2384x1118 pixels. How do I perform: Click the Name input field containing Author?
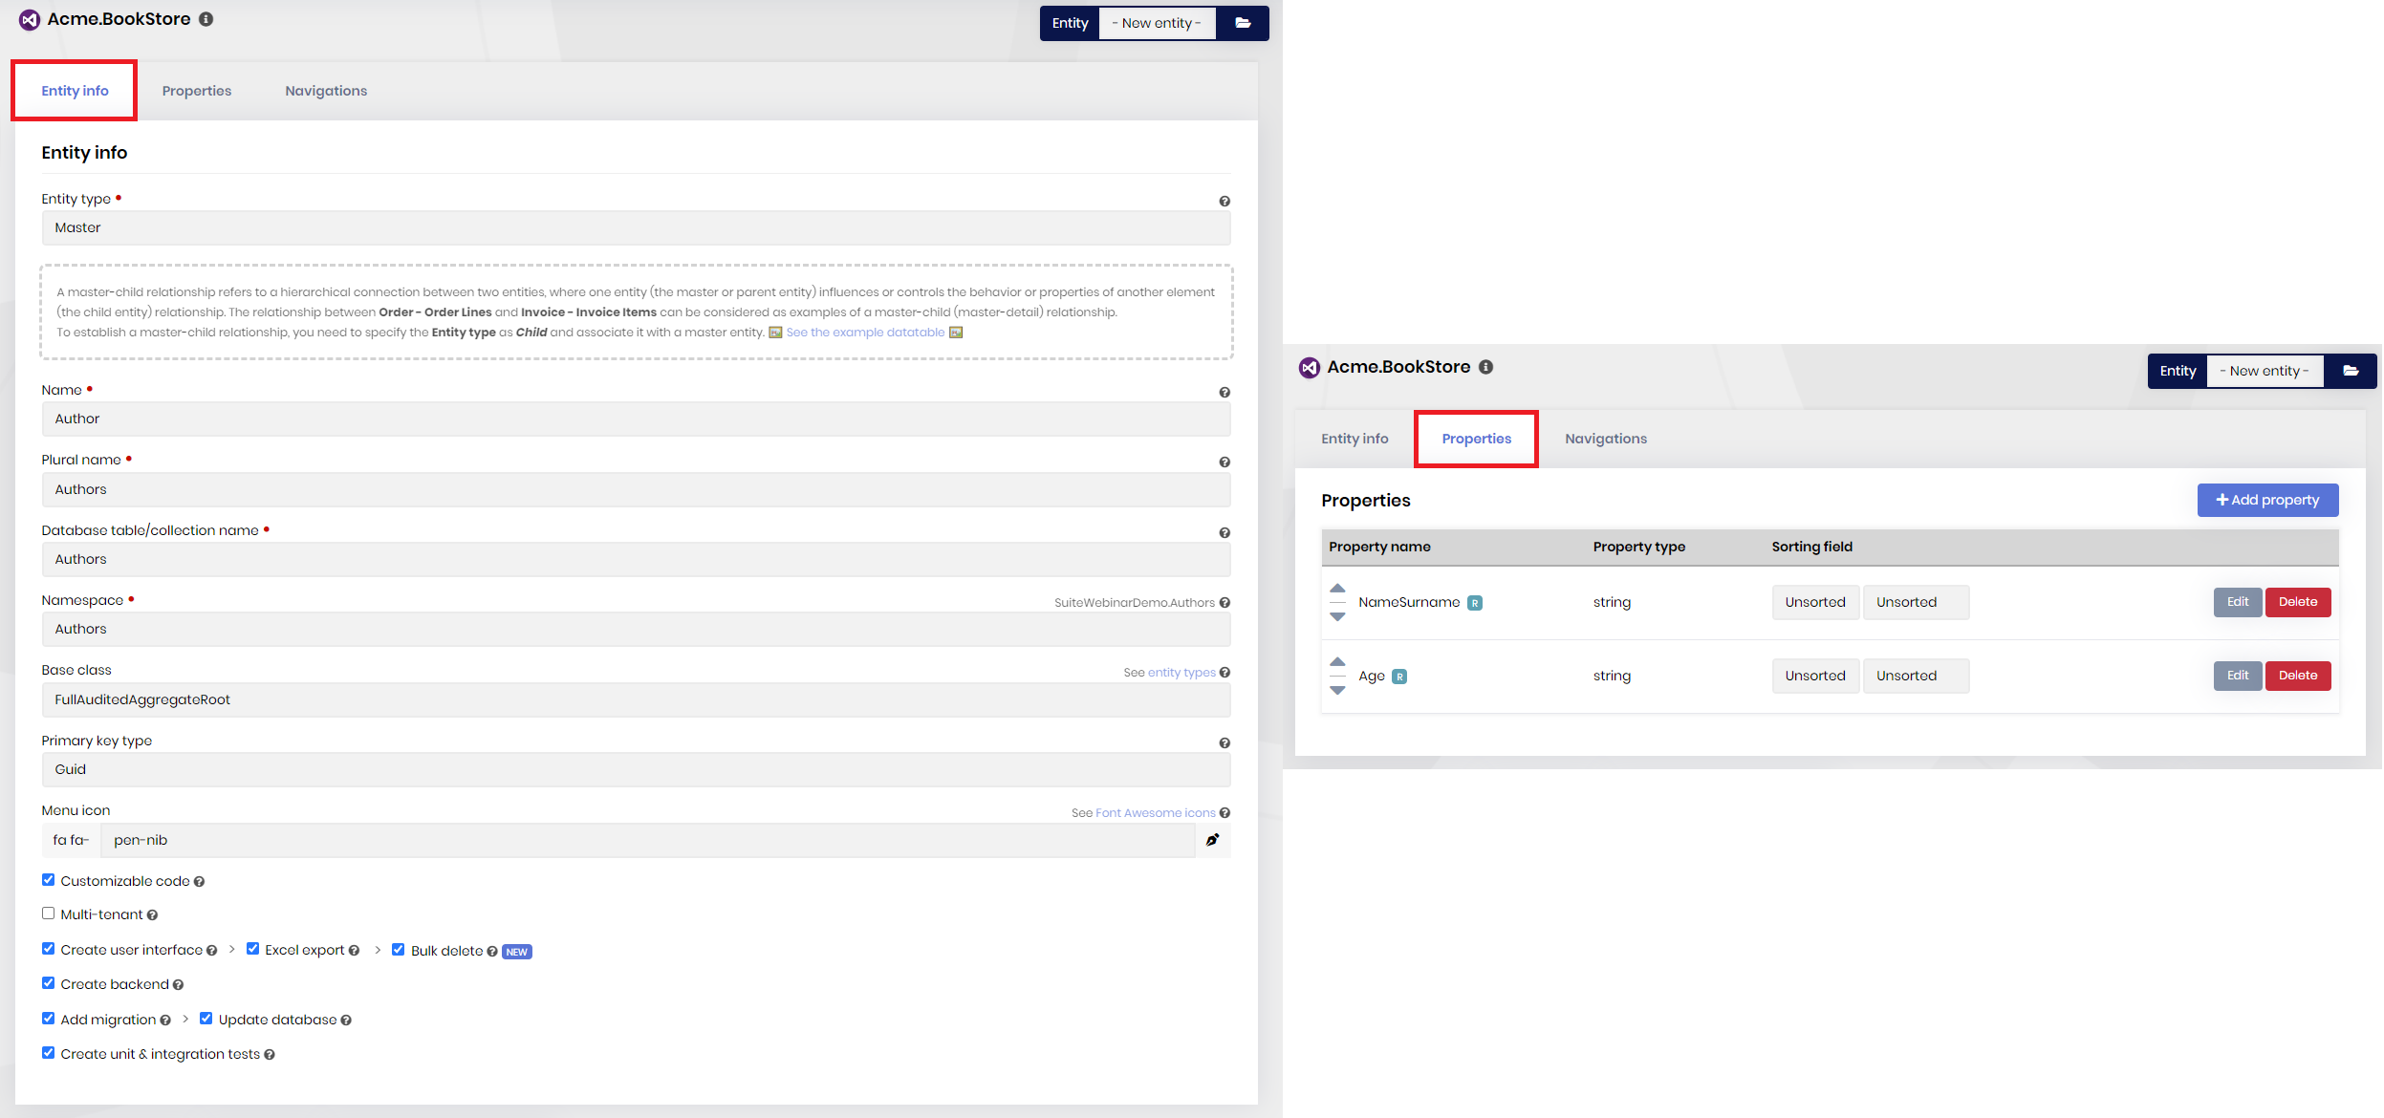pyautogui.click(x=636, y=419)
